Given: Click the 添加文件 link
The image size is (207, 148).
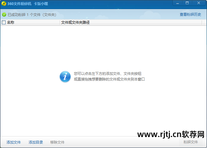Looking at the screenshot, I should click(14, 142).
